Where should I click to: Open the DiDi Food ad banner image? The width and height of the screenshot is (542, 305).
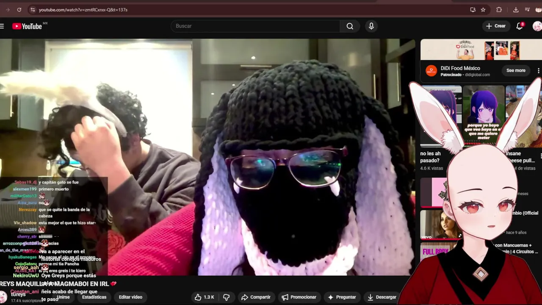click(481, 50)
